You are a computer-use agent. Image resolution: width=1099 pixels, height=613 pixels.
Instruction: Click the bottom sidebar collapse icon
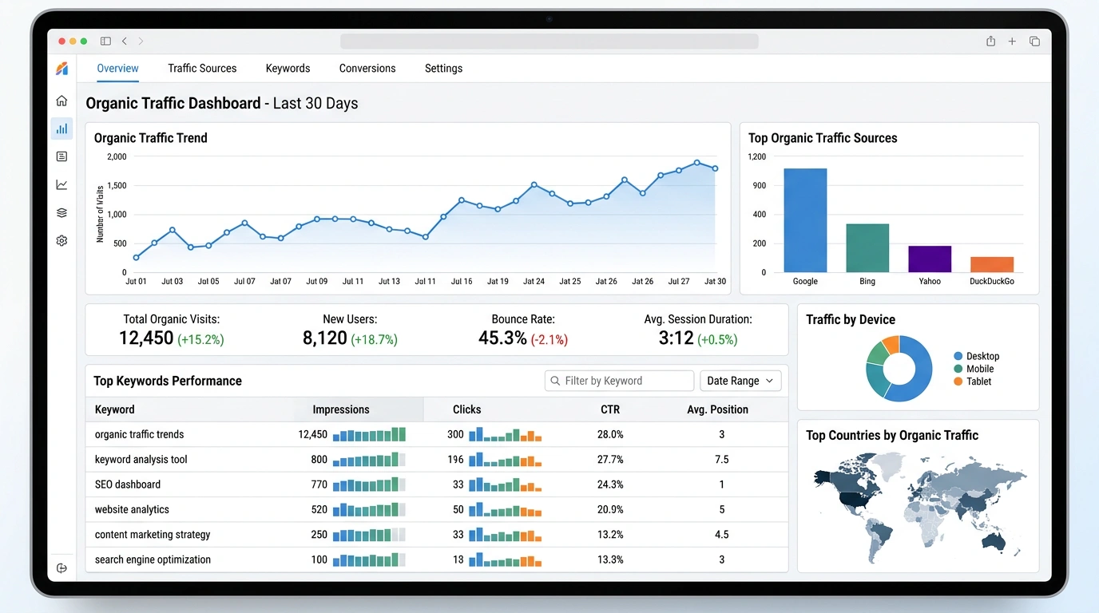[x=61, y=568]
